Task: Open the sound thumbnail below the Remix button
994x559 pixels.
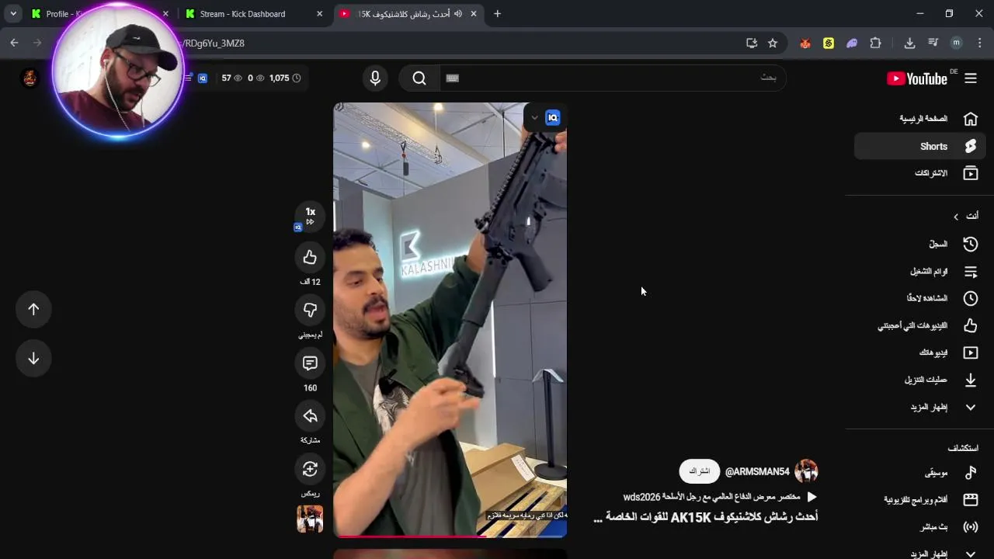Action: click(310, 519)
